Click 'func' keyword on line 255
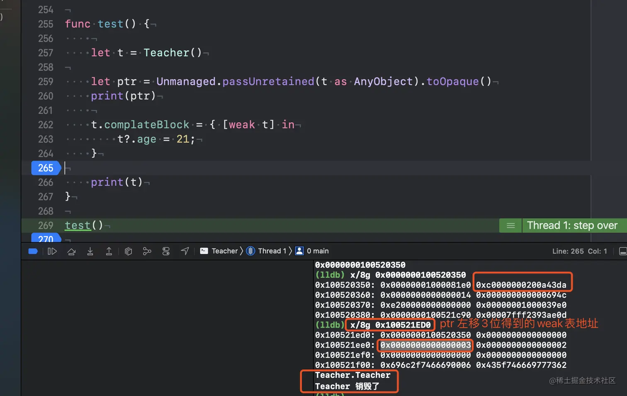 point(78,24)
